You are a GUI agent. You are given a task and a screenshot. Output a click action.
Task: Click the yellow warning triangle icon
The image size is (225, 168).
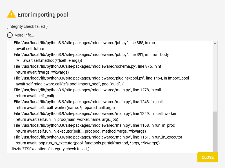[11, 14]
